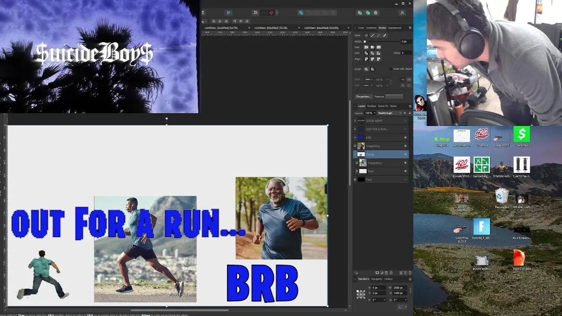Select the Add boolean operation icon
Image resolution: width=562 pixels, height=316 pixels.
[x=360, y=13]
